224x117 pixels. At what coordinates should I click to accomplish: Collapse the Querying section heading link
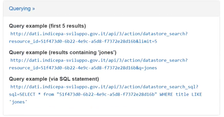tap(20, 9)
